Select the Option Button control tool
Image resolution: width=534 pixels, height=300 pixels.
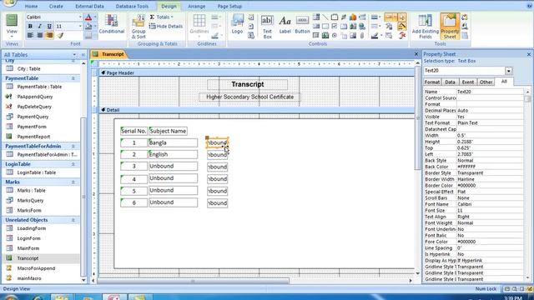click(335, 35)
